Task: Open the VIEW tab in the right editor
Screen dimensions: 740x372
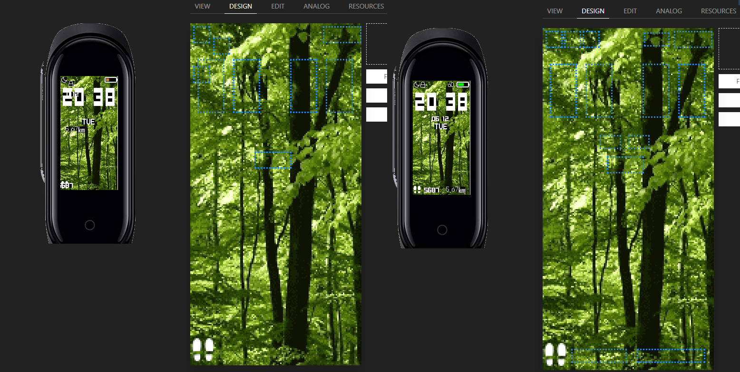Action: (x=555, y=11)
